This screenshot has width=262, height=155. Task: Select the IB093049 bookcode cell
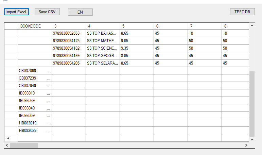tap(35, 108)
